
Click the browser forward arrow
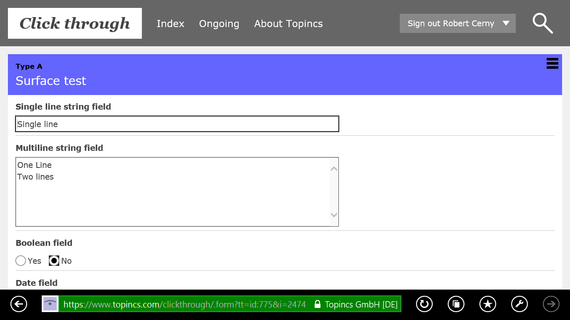[x=551, y=304]
